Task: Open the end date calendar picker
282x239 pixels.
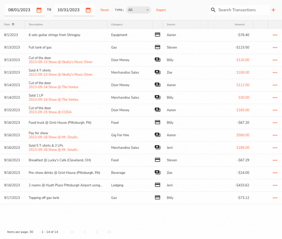Action: (88, 10)
